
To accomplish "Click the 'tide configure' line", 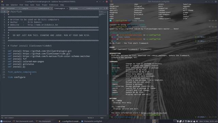I will pyautogui.click(x=17, y=77).
